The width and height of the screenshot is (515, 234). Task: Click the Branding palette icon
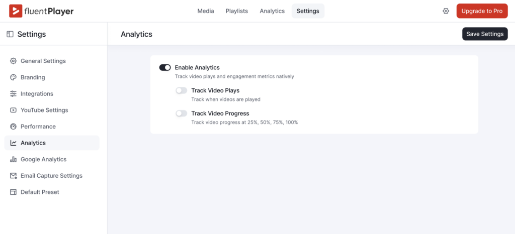coord(14,77)
